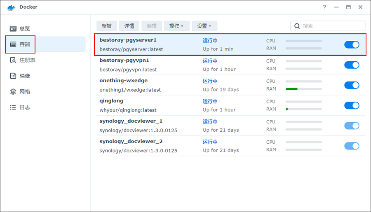
Task: Click the 注册表 registry search icon
Action: (x=13, y=60)
